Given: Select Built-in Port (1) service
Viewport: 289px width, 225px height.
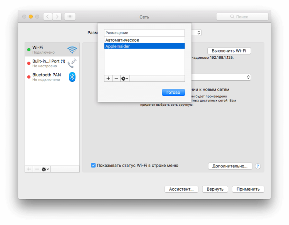Looking at the screenshot, I should (52, 63).
